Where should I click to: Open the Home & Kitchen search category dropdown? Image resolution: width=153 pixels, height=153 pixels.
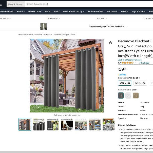click(16, 4)
